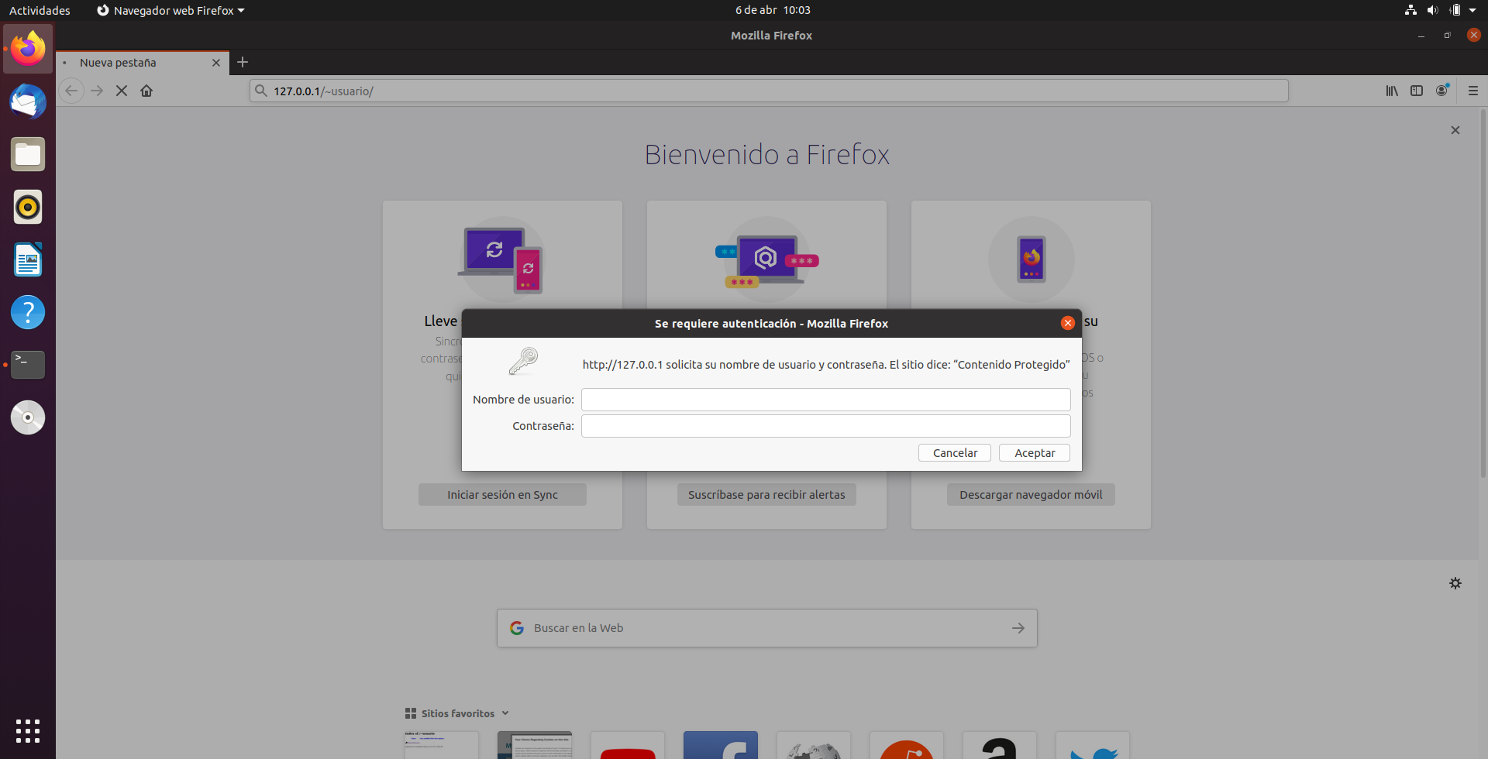This screenshot has height=759, width=1488.
Task: Open the clock and calendar menu
Action: pyautogui.click(x=773, y=10)
